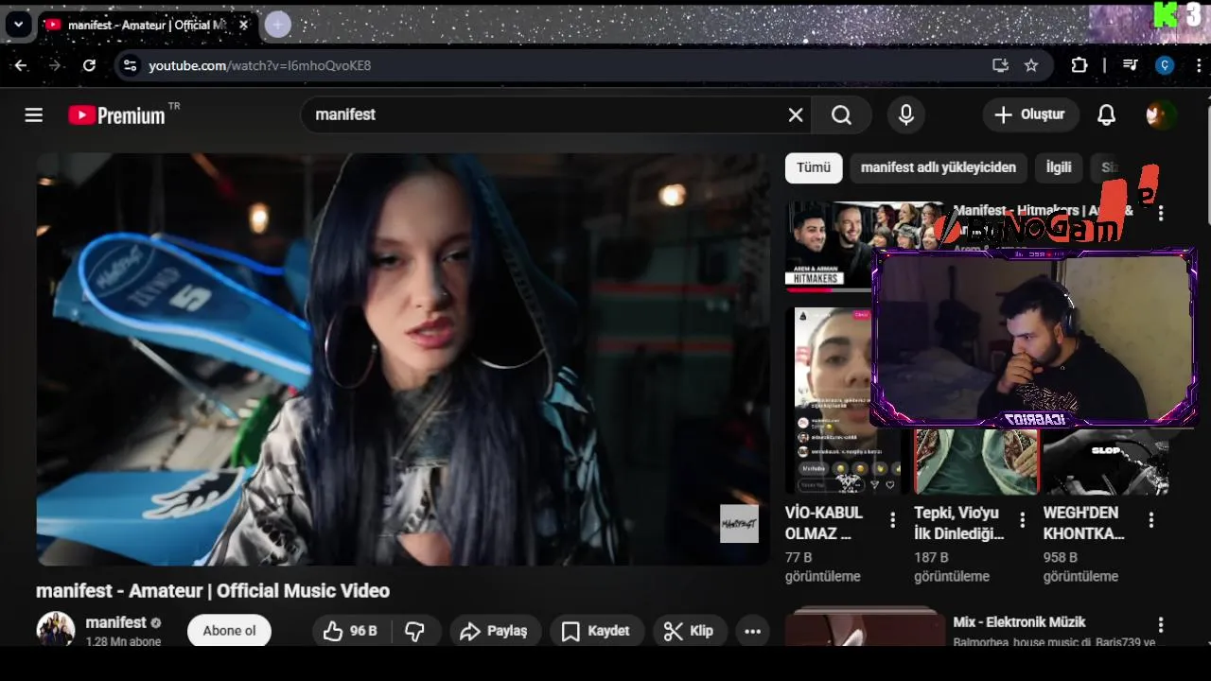Open media controls icon in toolbar
Screen dimensions: 1211x681
[x=1131, y=65]
